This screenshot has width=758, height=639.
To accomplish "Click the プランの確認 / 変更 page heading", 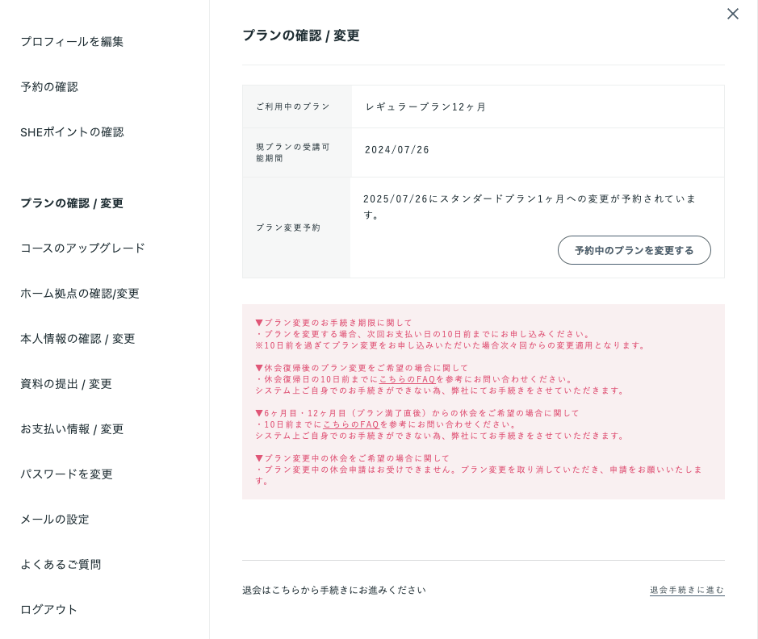I will pyautogui.click(x=300, y=35).
